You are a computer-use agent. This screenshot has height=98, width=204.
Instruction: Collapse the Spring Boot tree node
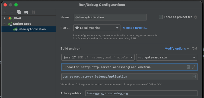pyautogui.click(x=4, y=24)
